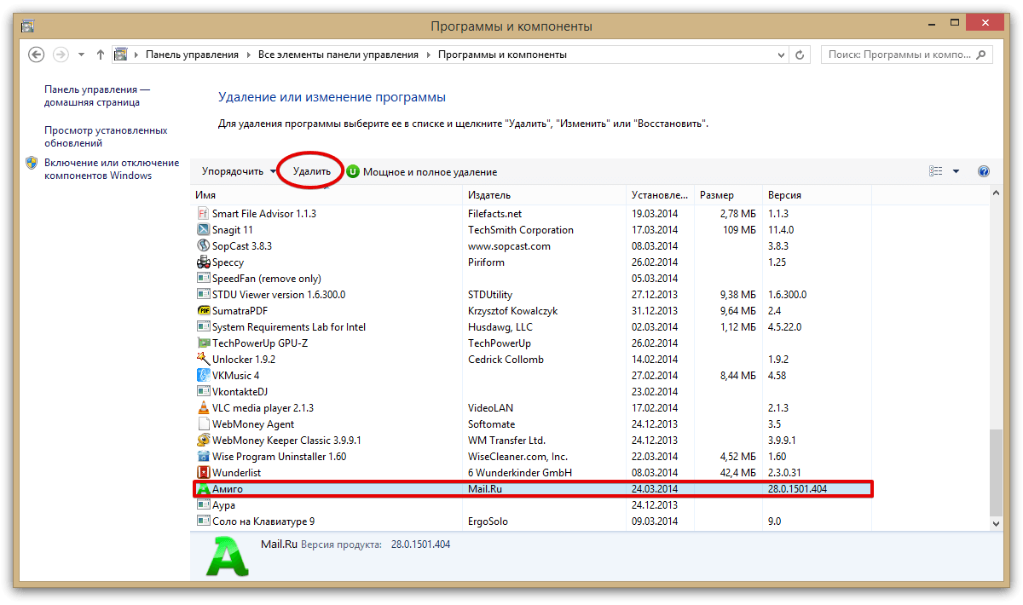This screenshot has height=605, width=1023.
Task: Click the view mode icon in toolbar
Action: tap(936, 171)
